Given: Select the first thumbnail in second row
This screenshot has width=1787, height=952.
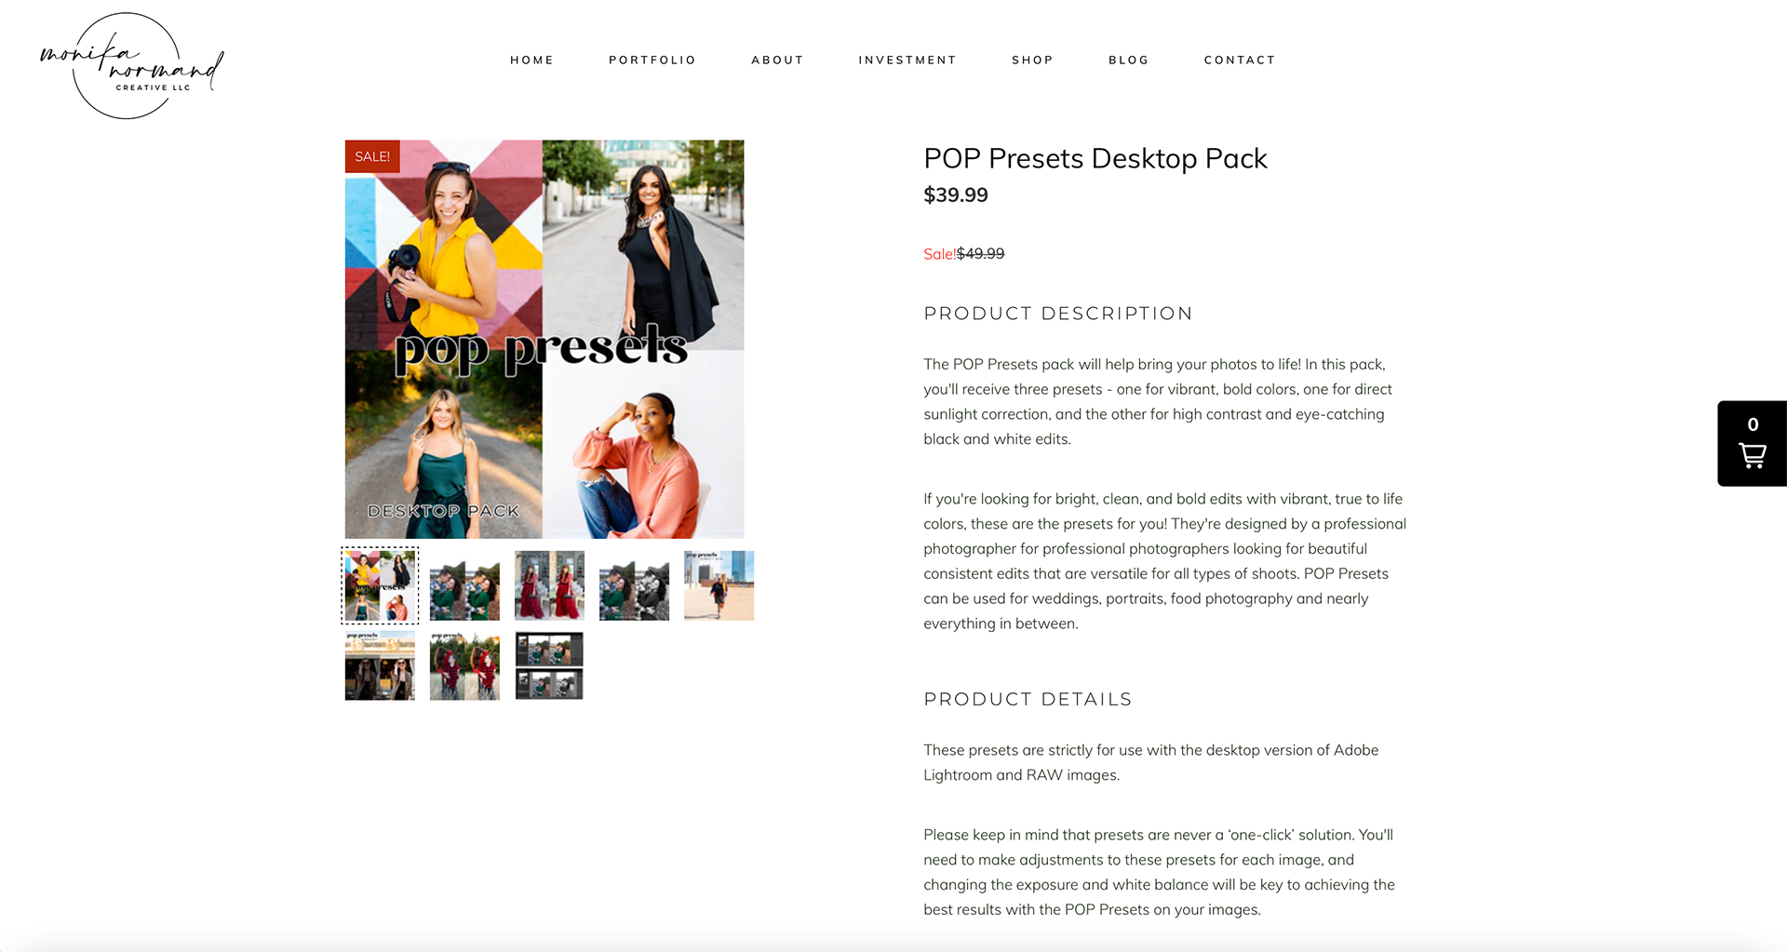Looking at the screenshot, I should pyautogui.click(x=380, y=665).
